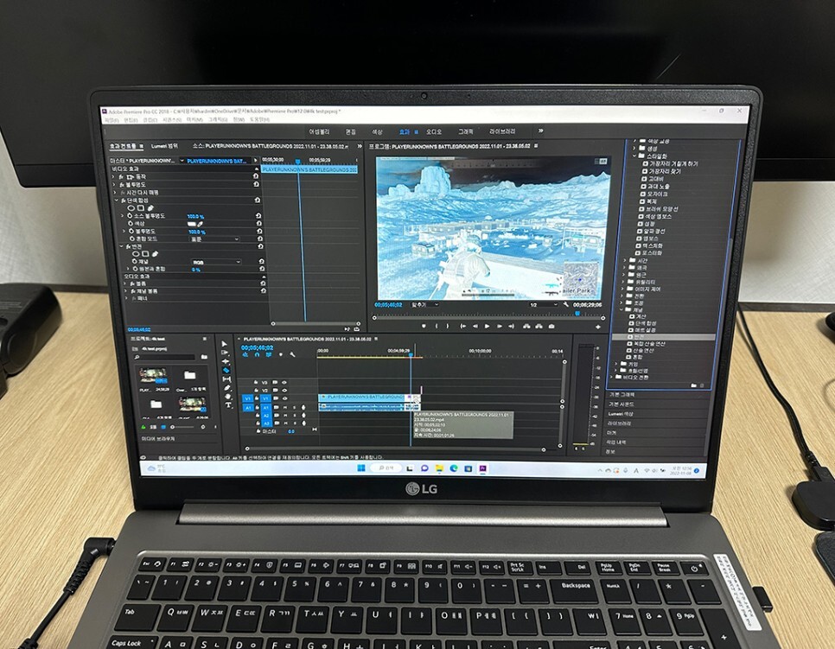Go to Out point in Program monitor
This screenshot has width=835, height=649.
pyautogui.click(x=511, y=327)
